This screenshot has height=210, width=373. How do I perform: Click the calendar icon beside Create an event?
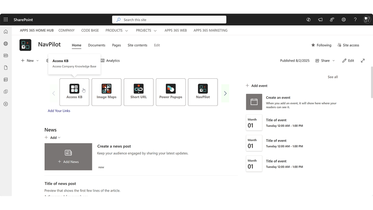[x=254, y=102]
